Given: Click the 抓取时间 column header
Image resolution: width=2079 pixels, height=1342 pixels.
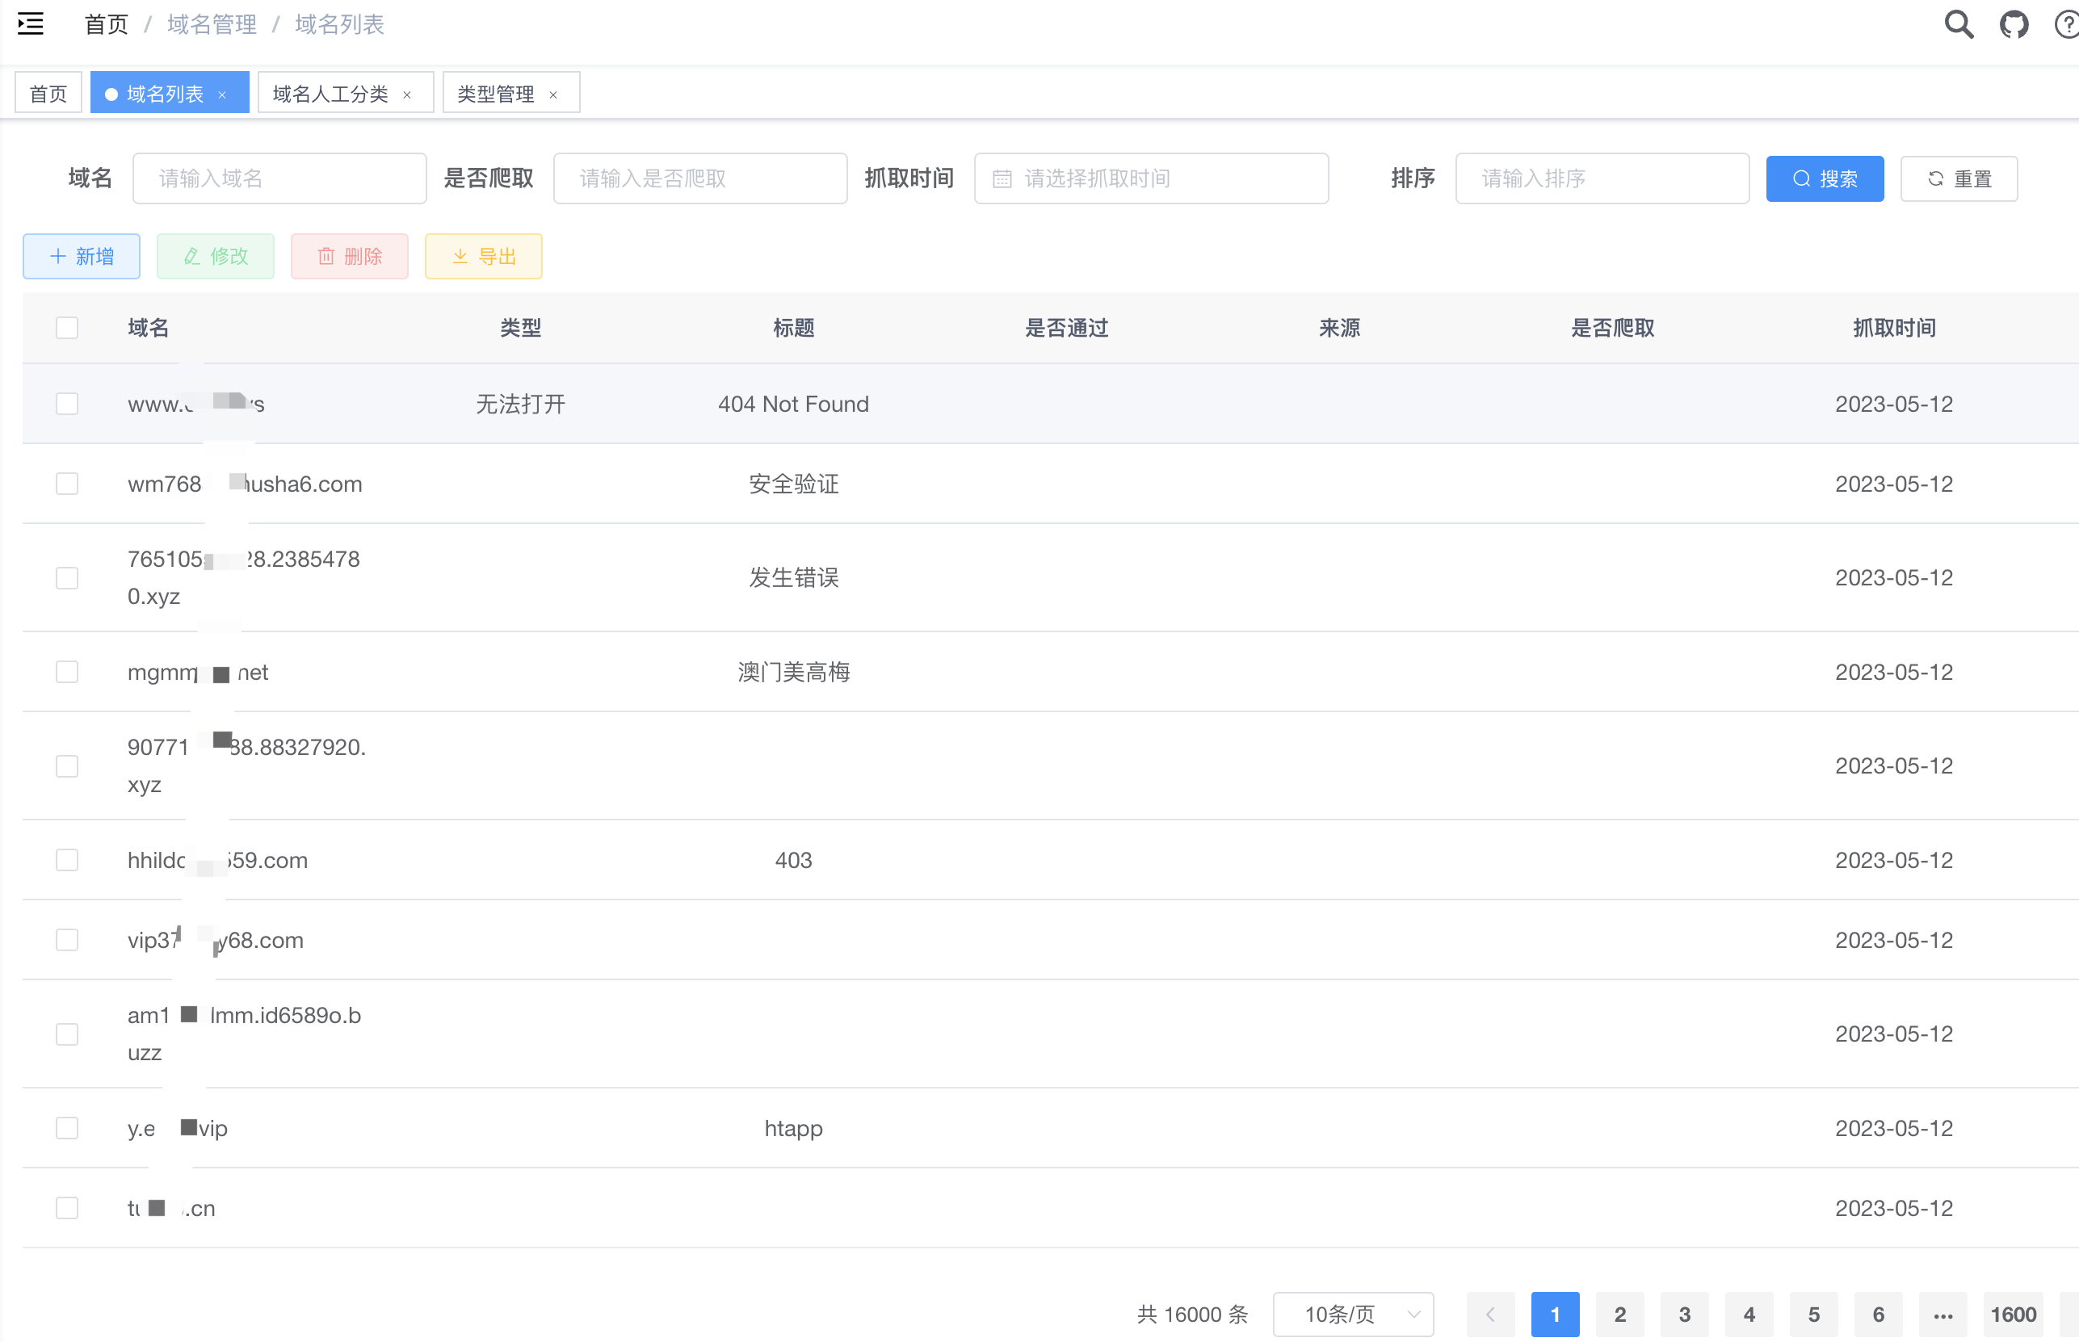Looking at the screenshot, I should [x=1894, y=328].
